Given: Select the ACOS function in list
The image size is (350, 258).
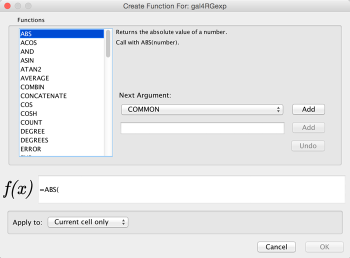Looking at the screenshot, I should pos(28,43).
